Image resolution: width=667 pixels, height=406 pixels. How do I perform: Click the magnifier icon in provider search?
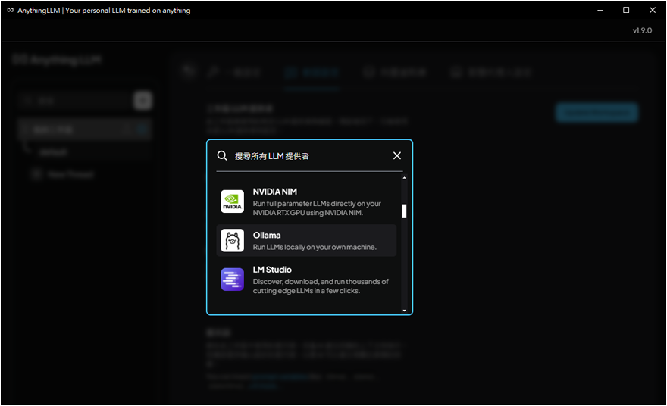coord(222,155)
